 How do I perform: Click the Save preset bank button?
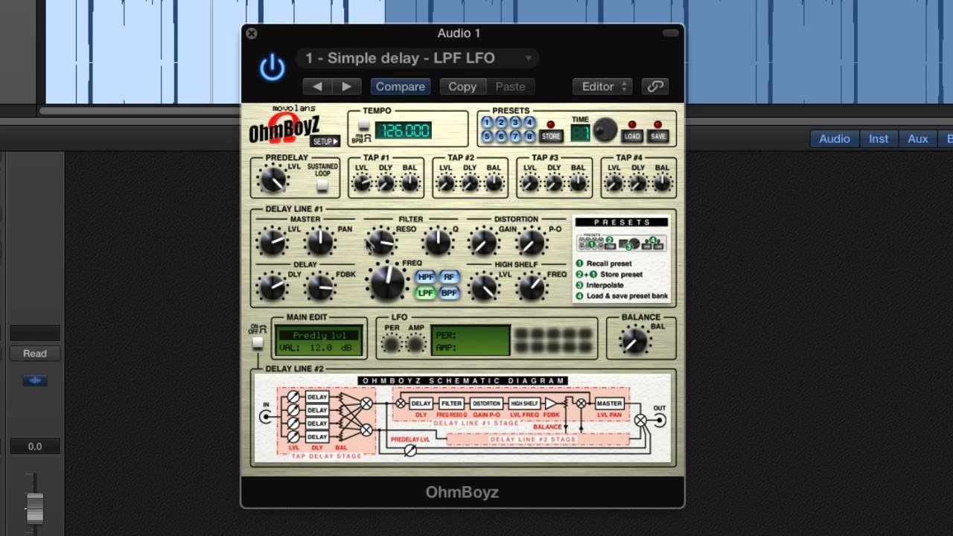click(x=658, y=136)
